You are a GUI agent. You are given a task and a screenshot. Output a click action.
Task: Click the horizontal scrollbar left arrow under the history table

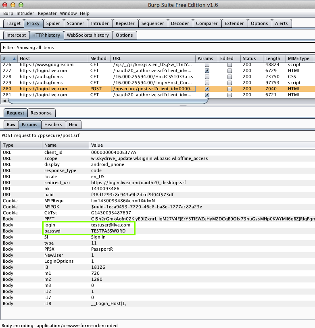(4, 101)
